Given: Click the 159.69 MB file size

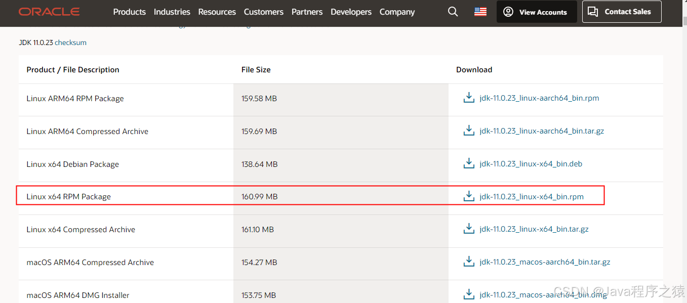Looking at the screenshot, I should click(x=259, y=132).
